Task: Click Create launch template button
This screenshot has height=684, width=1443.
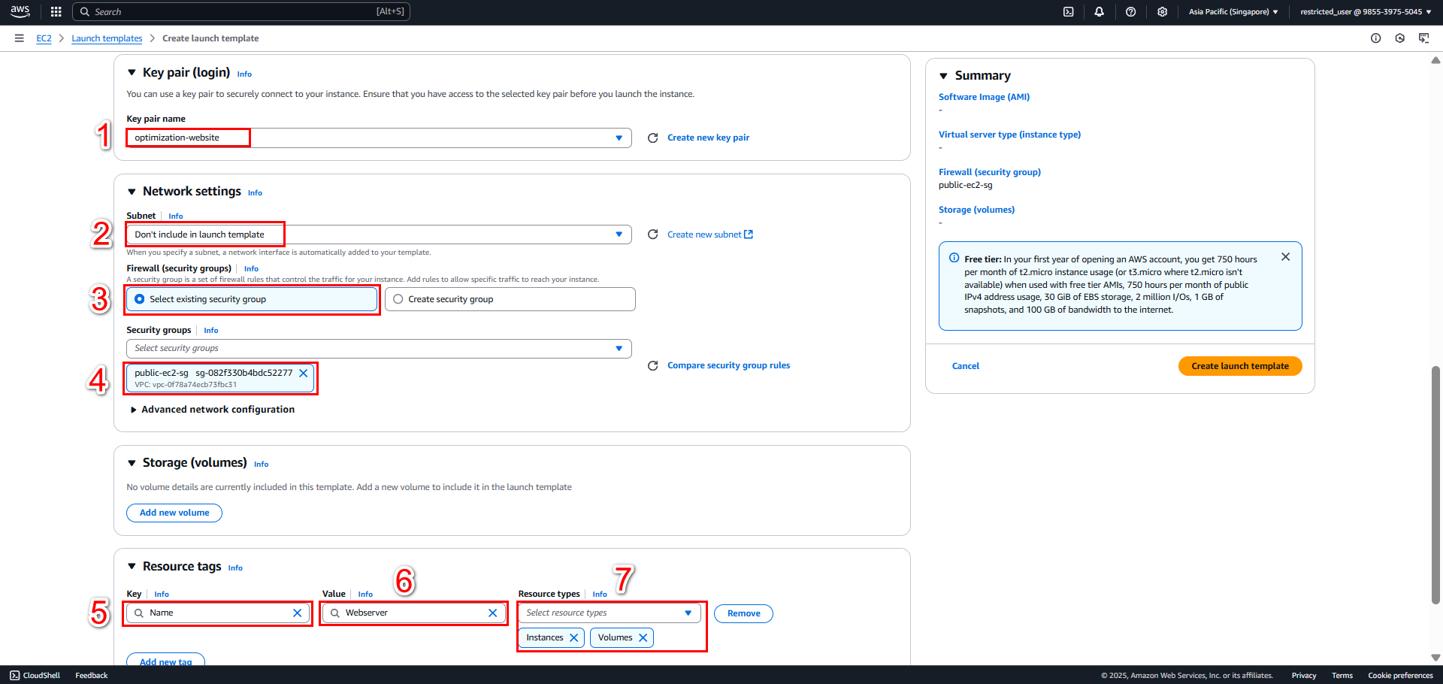Action: tap(1240, 366)
